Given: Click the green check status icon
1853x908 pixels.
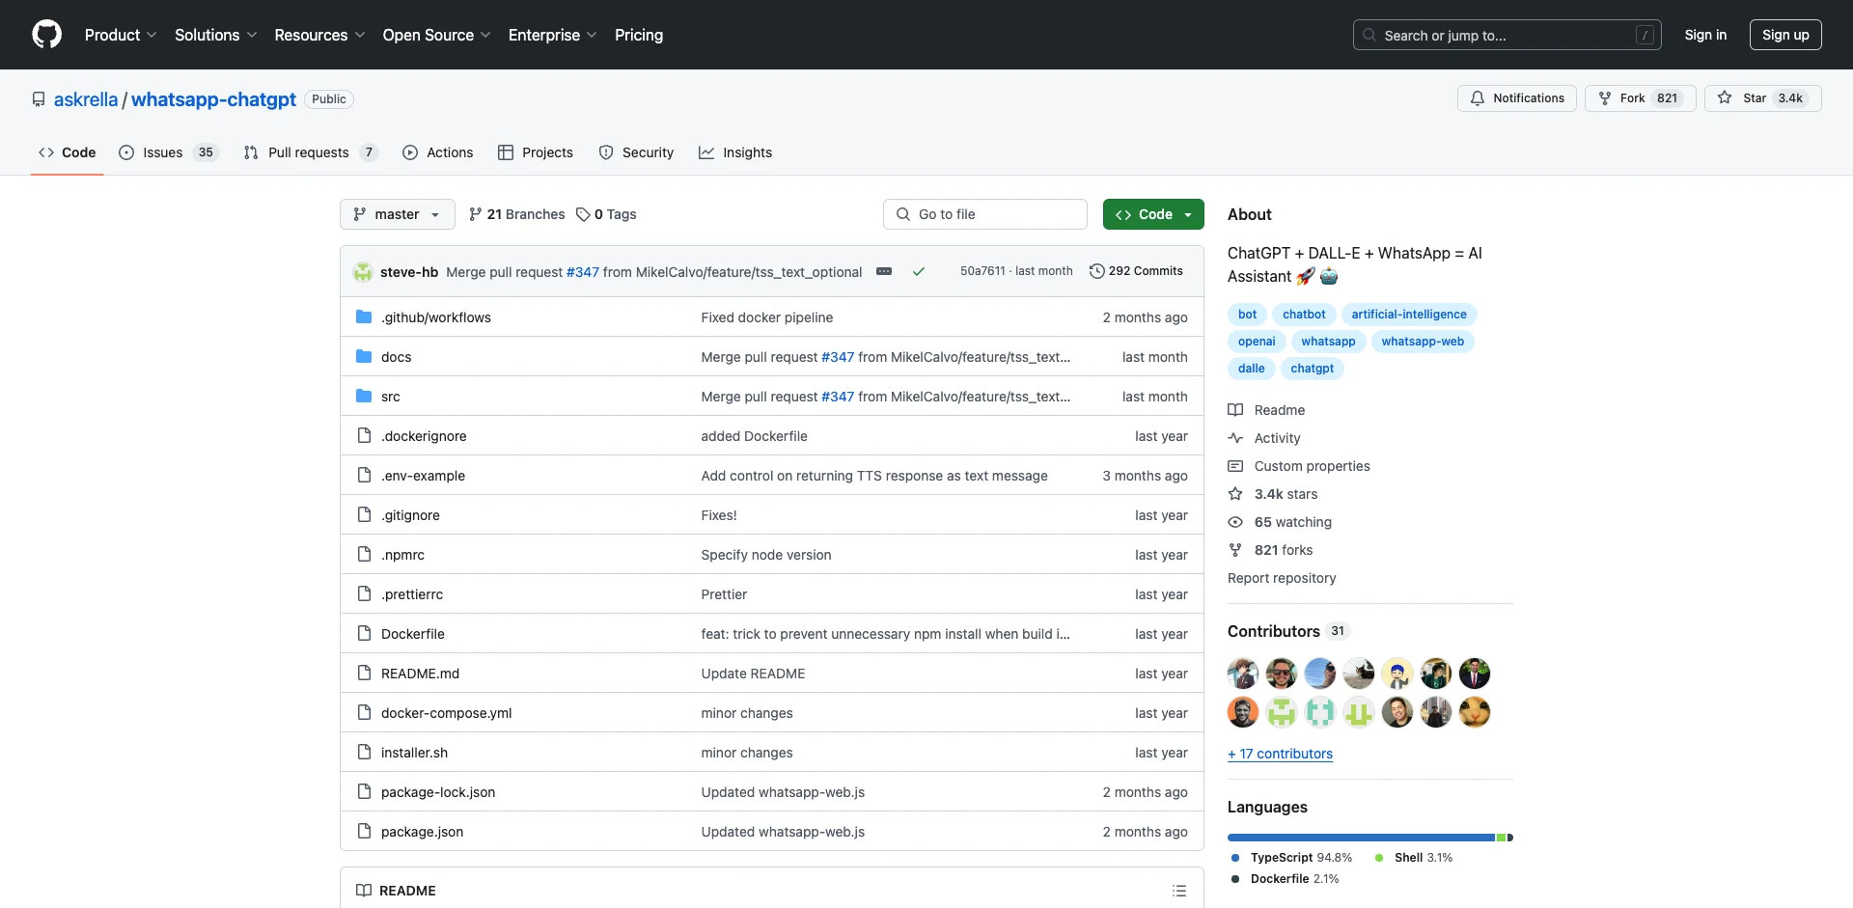Looking at the screenshot, I should click(919, 272).
